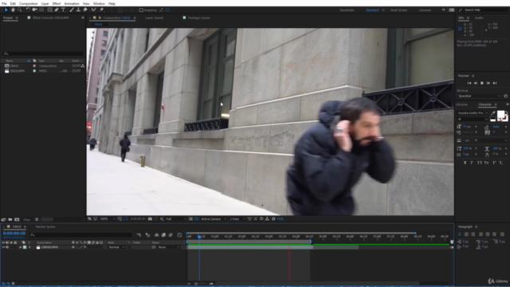The width and height of the screenshot is (510, 287).
Task: Select the Small Screen workspace
Action: [398, 10]
